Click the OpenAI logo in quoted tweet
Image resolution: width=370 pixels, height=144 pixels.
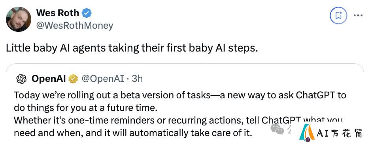[x=21, y=79]
